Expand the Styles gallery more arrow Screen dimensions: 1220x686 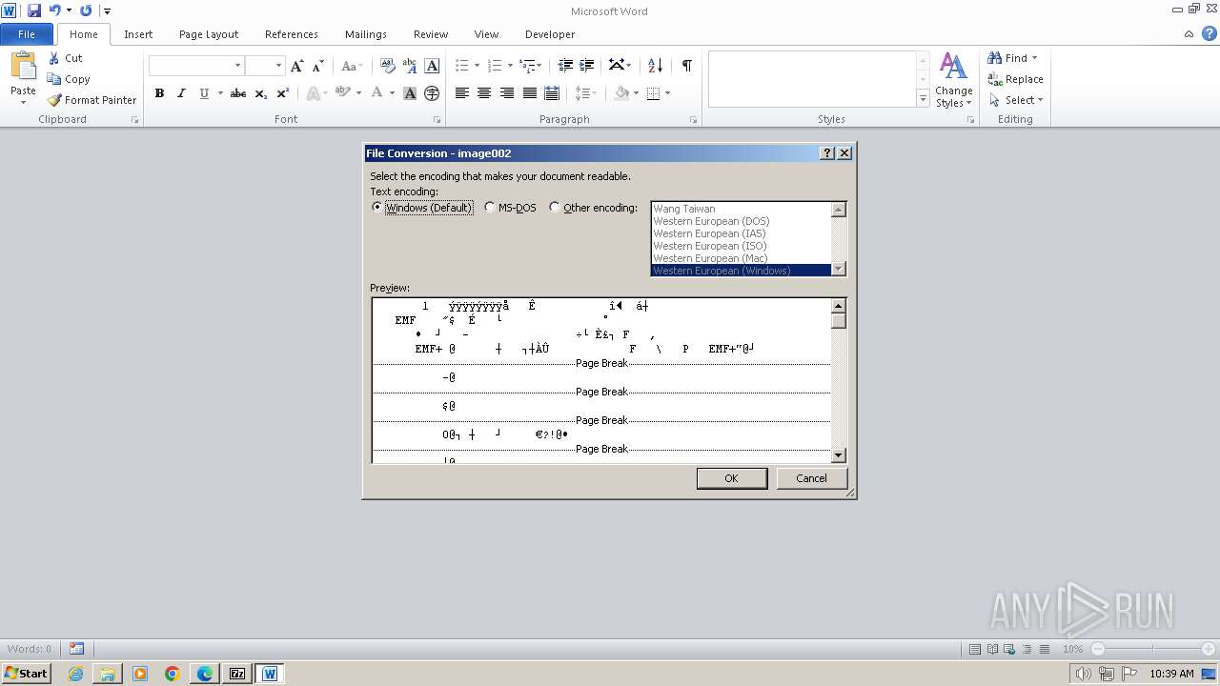click(x=923, y=99)
